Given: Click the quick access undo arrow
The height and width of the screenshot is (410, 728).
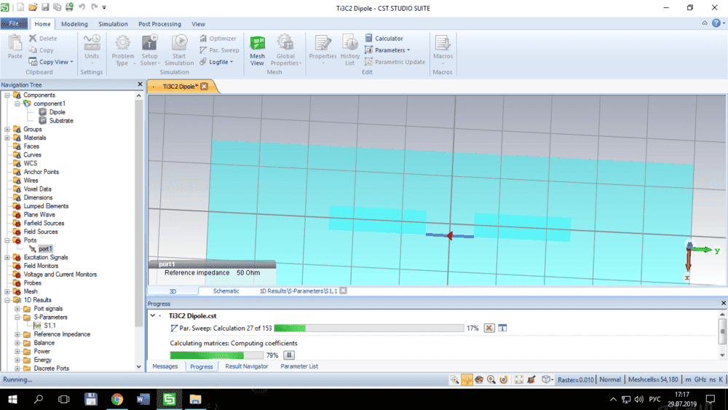Looking at the screenshot, I should (x=82, y=7).
